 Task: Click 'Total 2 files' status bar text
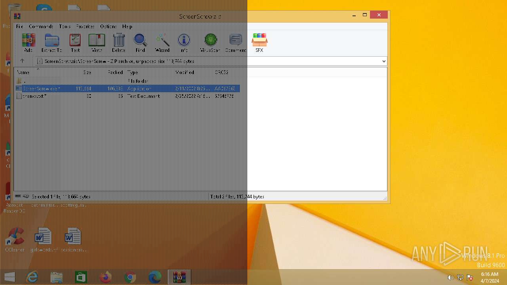pyautogui.click(x=238, y=197)
